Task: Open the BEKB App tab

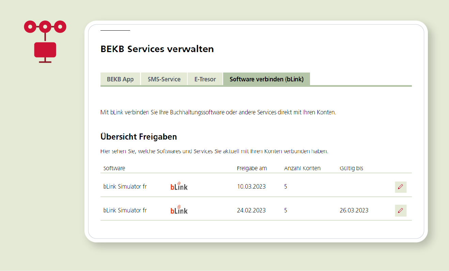Action: click(120, 79)
